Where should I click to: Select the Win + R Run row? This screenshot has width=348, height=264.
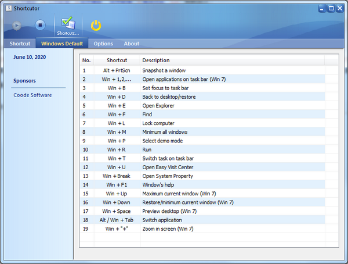pyautogui.click(x=174, y=149)
